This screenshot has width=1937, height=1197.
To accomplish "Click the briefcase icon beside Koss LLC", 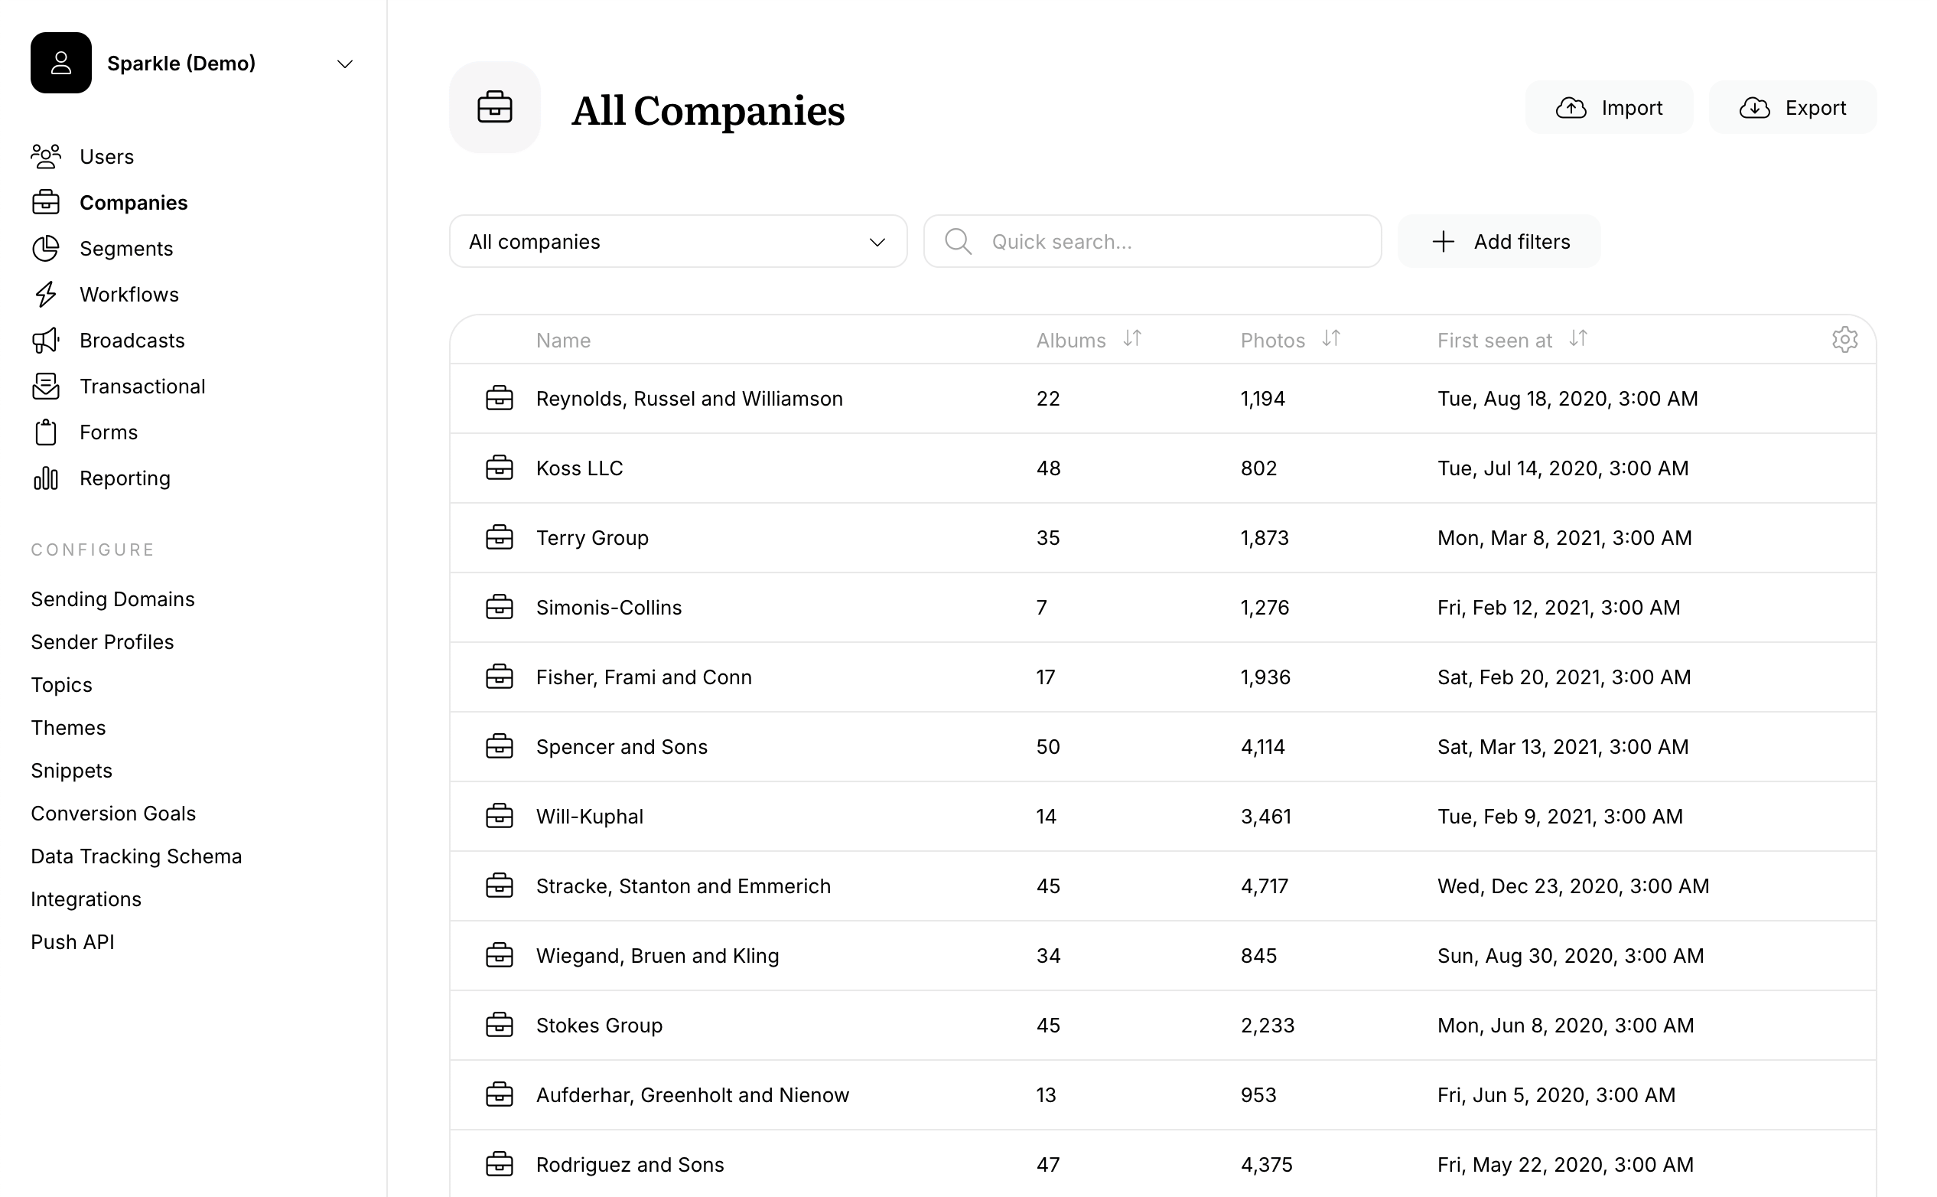I will [500, 468].
